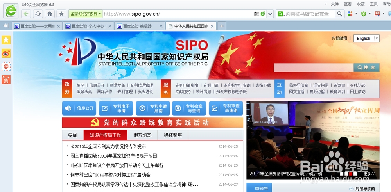Reload the page with the refresh icon
Viewport: 391px width, 192px height.
38,14
